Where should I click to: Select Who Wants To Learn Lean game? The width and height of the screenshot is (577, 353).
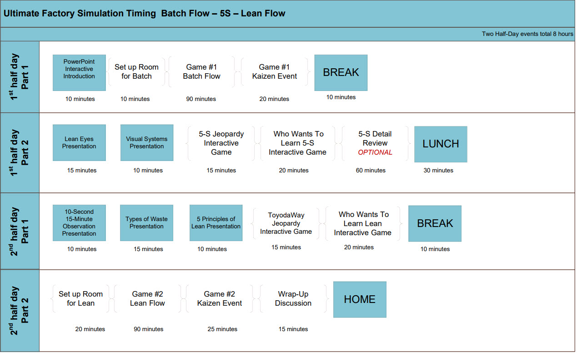362,223
